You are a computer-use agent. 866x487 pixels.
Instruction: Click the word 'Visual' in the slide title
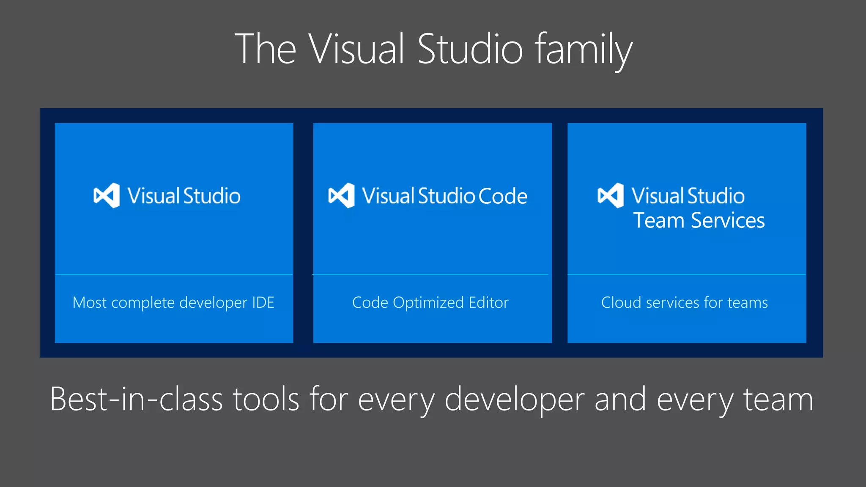pyautogui.click(x=356, y=49)
